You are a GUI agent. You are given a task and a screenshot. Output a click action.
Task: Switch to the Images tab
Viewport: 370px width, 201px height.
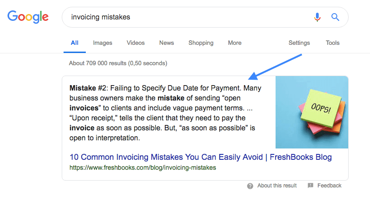(103, 43)
